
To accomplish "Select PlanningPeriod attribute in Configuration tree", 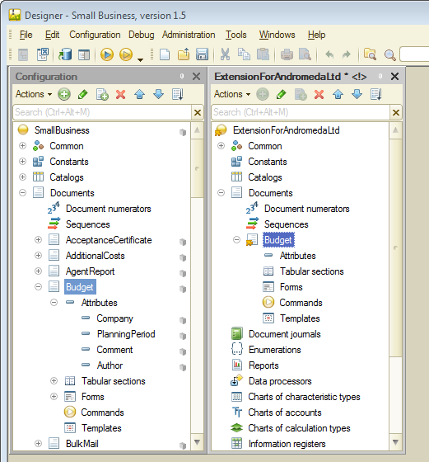I will [126, 334].
